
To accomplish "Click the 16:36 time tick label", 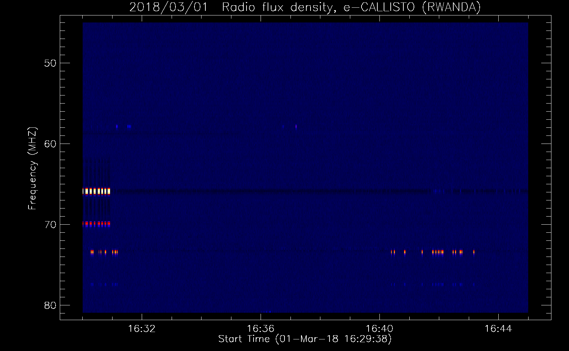I will pyautogui.click(x=261, y=329).
